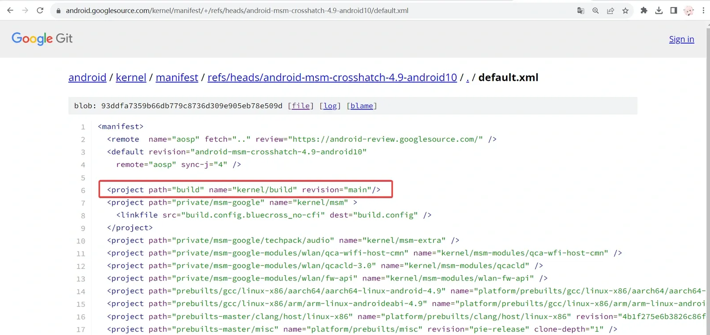The height and width of the screenshot is (335, 710).
Task: Open the zoom magnifier control
Action: click(x=596, y=11)
